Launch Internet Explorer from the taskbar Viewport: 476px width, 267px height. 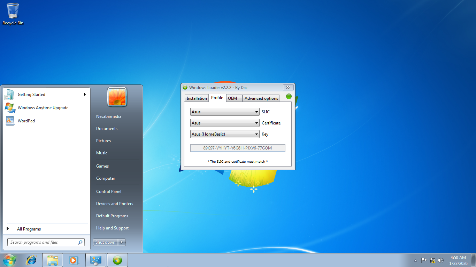(x=31, y=260)
